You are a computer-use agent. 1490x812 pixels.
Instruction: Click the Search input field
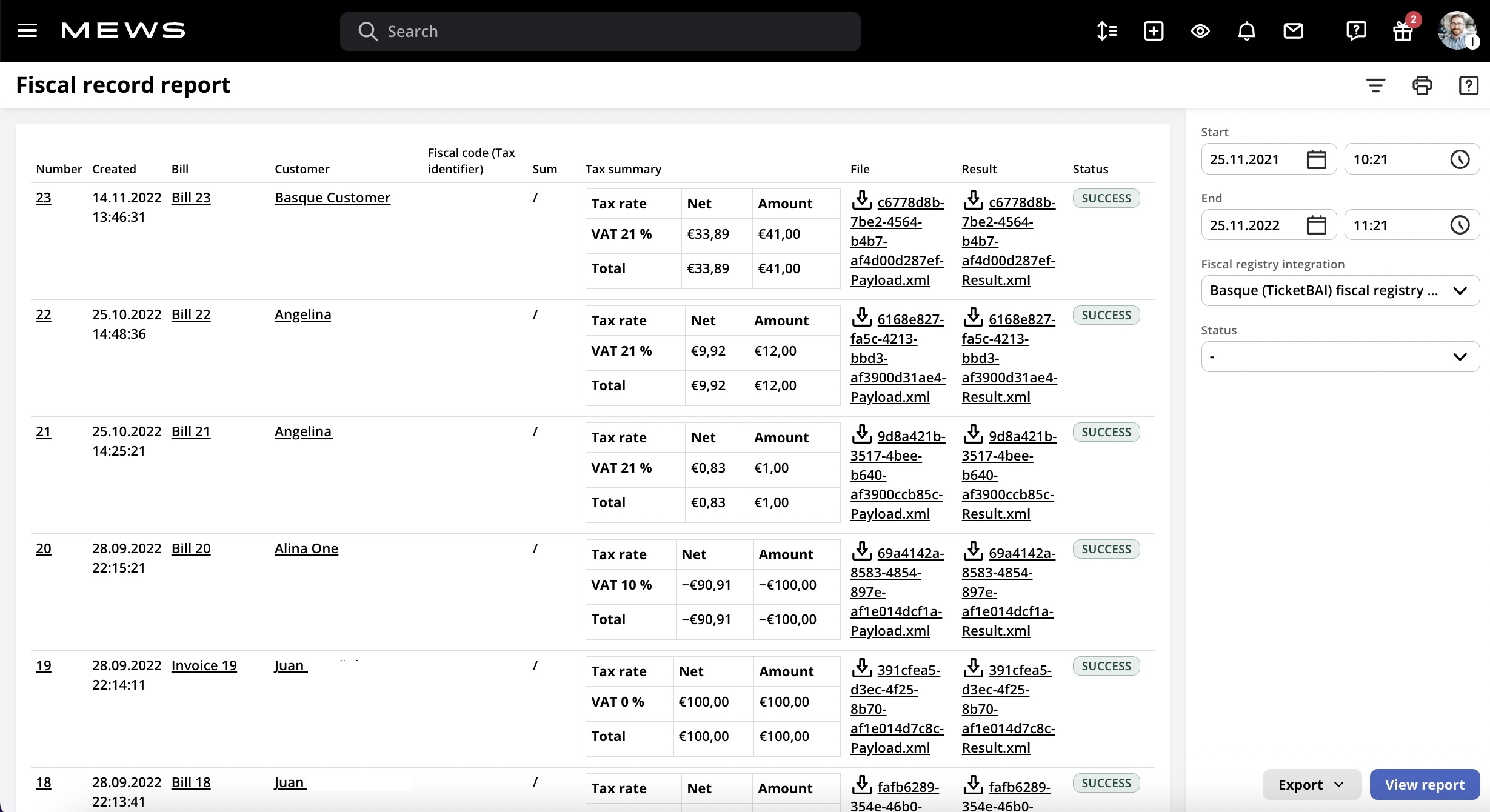coord(600,32)
